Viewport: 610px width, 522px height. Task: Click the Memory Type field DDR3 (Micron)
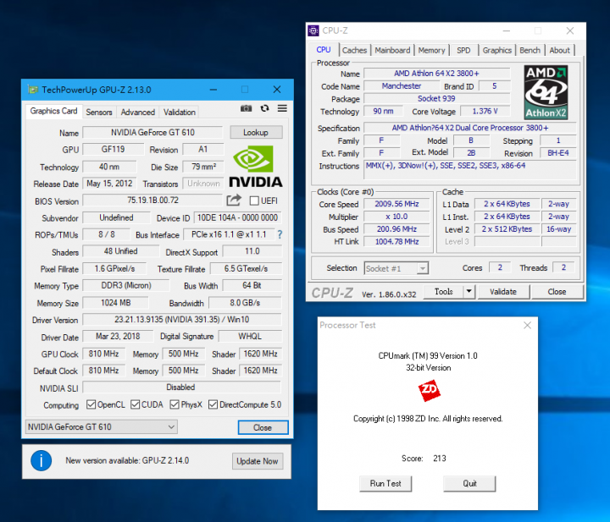(x=126, y=285)
